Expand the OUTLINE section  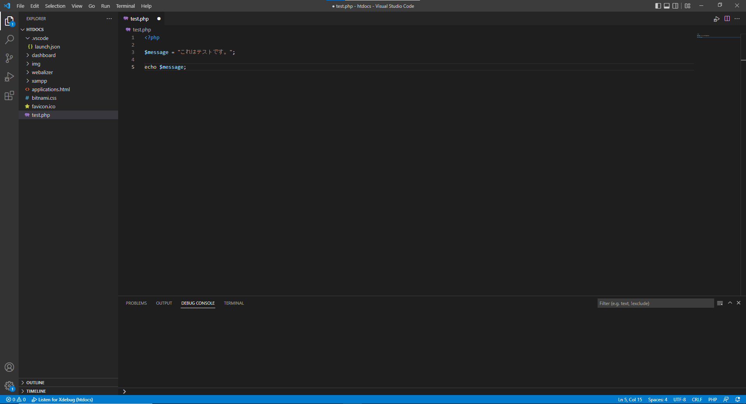pos(68,383)
